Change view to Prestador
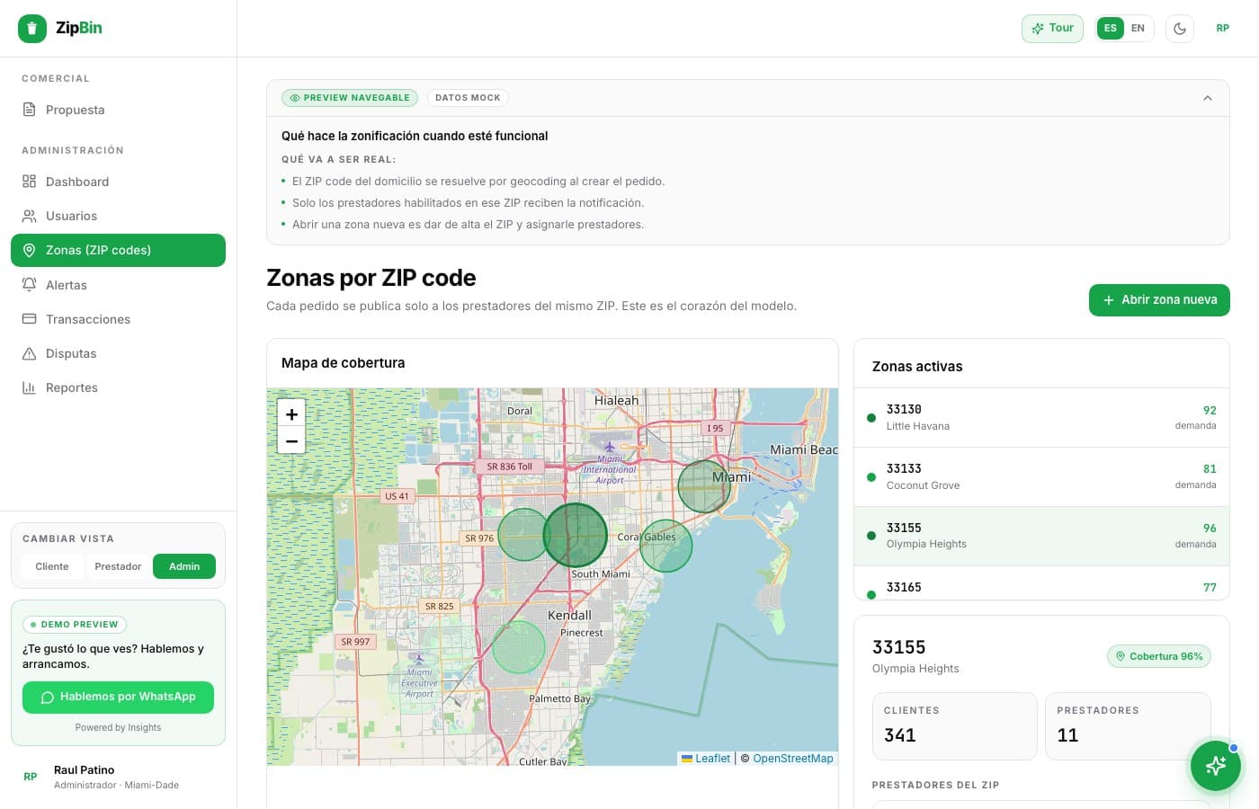 [x=118, y=566]
